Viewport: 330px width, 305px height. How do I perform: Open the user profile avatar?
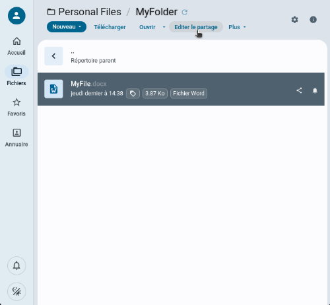[16, 16]
